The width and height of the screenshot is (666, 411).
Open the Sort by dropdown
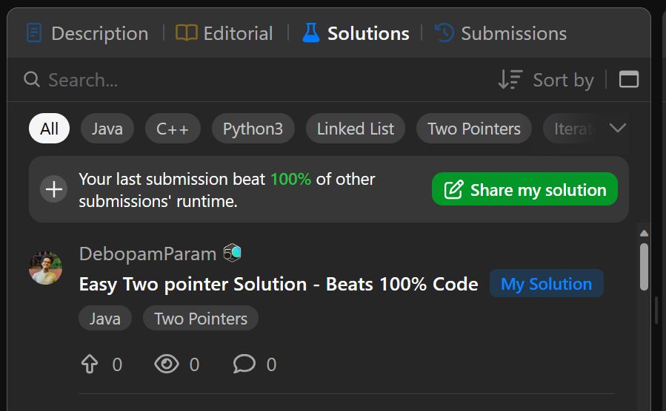546,80
